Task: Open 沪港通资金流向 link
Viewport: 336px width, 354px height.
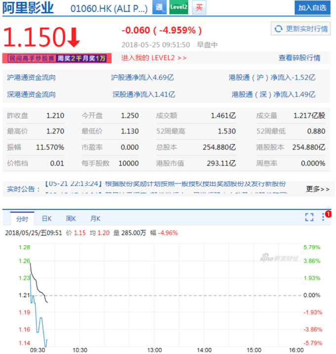Action: pyautogui.click(x=31, y=78)
